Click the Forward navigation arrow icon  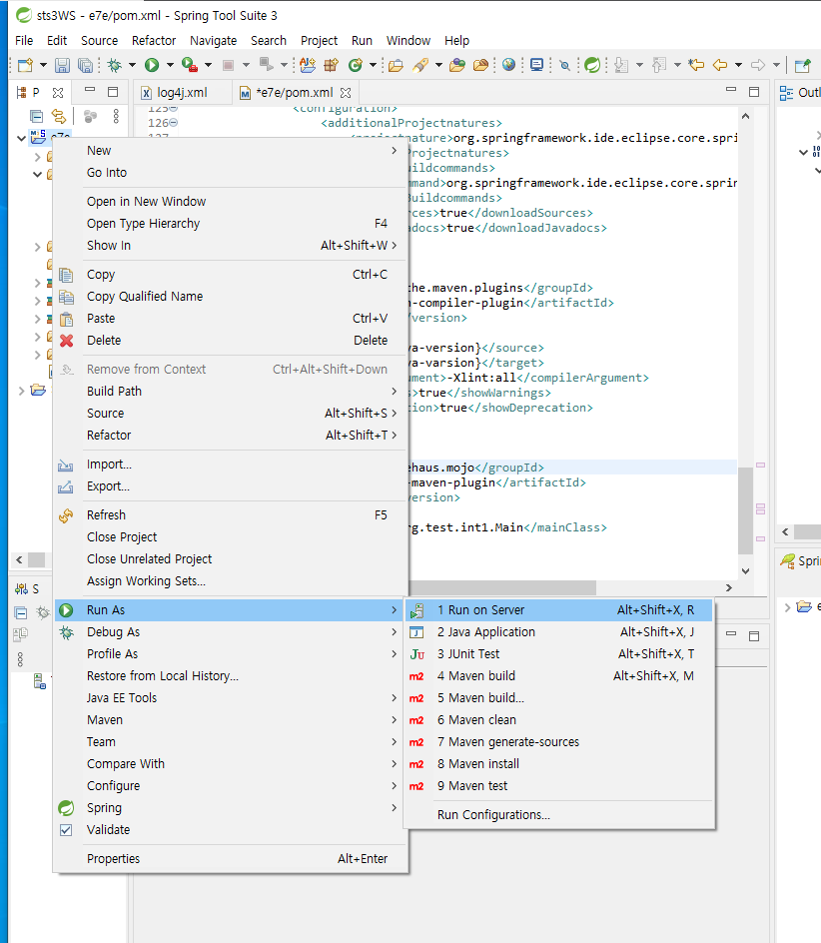click(758, 65)
